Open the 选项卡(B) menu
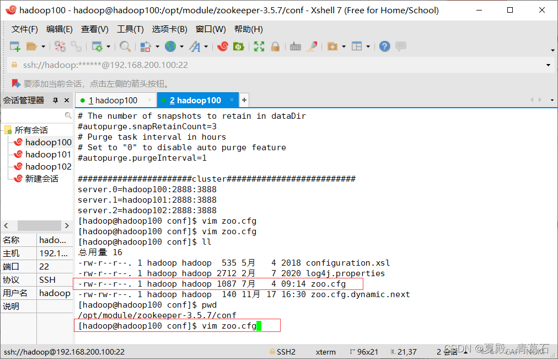This screenshot has width=558, height=359. pyautogui.click(x=170, y=29)
